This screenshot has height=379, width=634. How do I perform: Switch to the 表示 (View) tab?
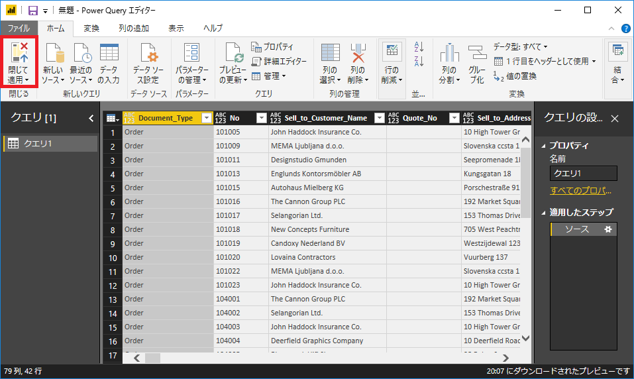coord(176,28)
